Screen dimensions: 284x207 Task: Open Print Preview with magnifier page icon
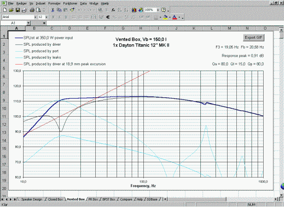tap(38, 10)
